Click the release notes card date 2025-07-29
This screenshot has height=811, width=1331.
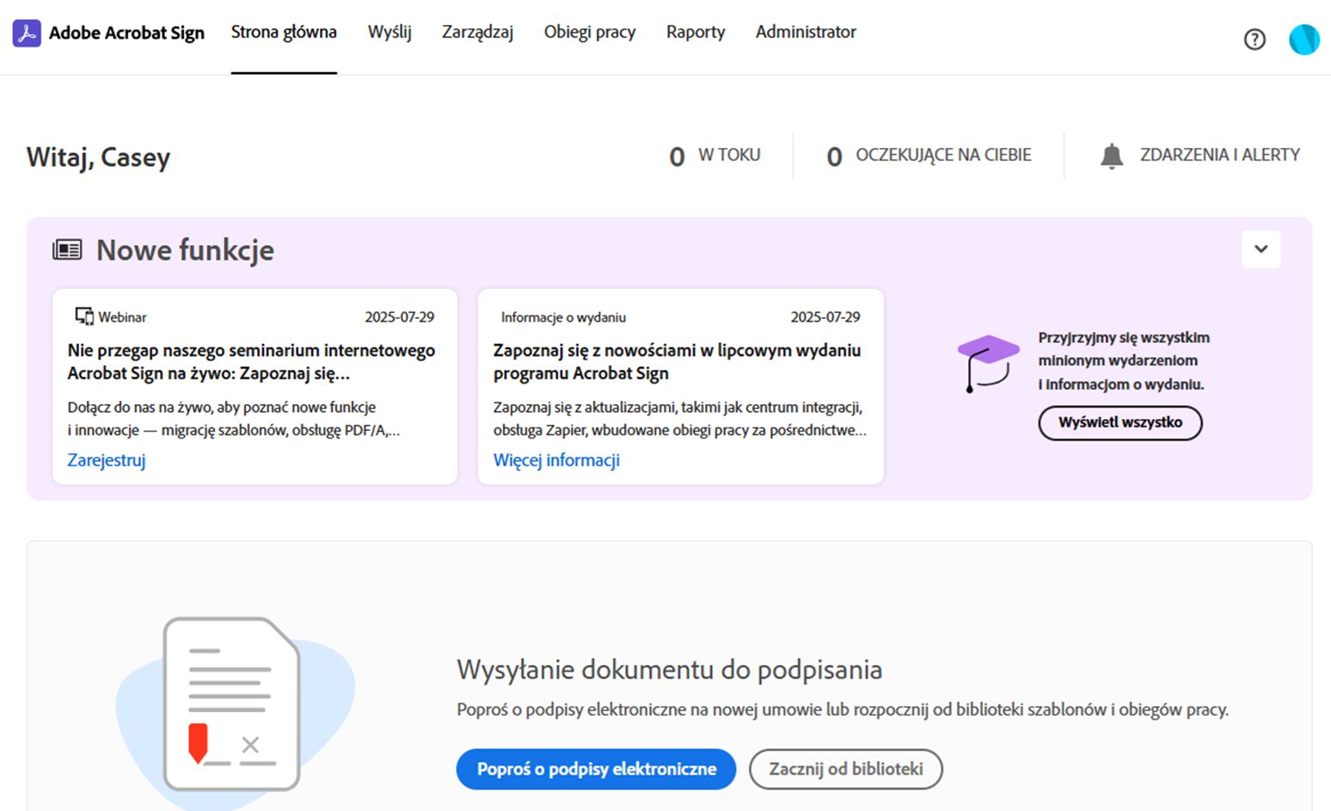(x=825, y=317)
